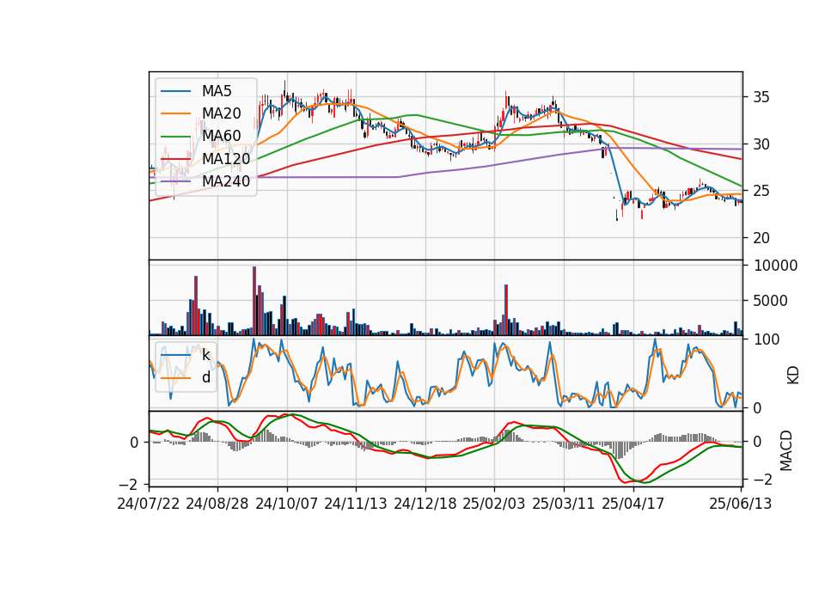Click the MA240 legend label

point(226,181)
